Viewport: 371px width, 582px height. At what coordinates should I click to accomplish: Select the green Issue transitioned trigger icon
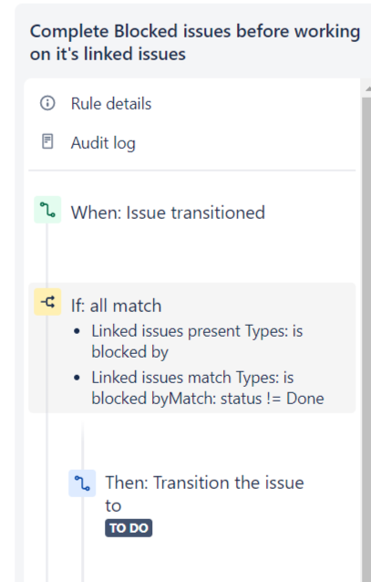[47, 210]
